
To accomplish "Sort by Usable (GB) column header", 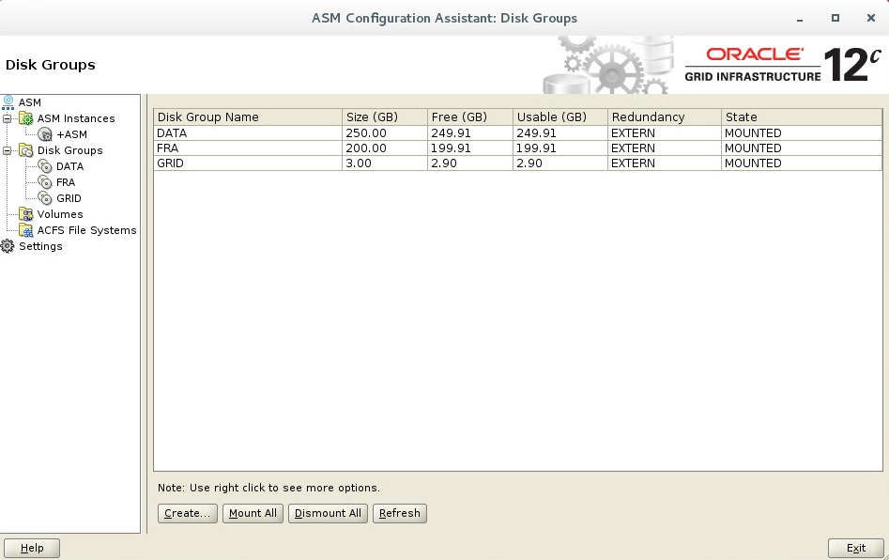I will (x=560, y=117).
